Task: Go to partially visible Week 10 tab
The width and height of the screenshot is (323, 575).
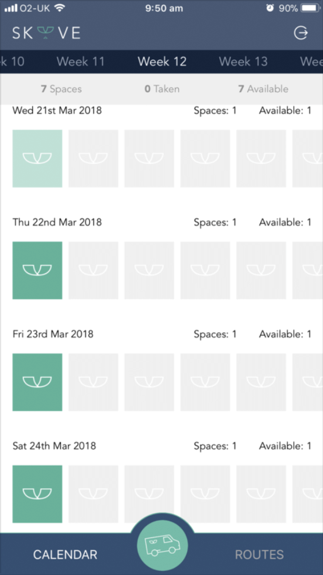Action: tap(12, 61)
